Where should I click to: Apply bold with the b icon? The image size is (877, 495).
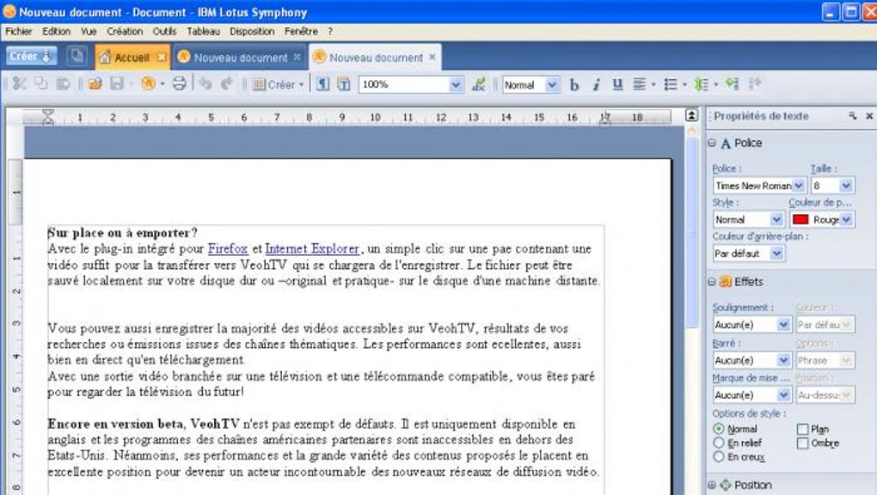click(x=573, y=84)
